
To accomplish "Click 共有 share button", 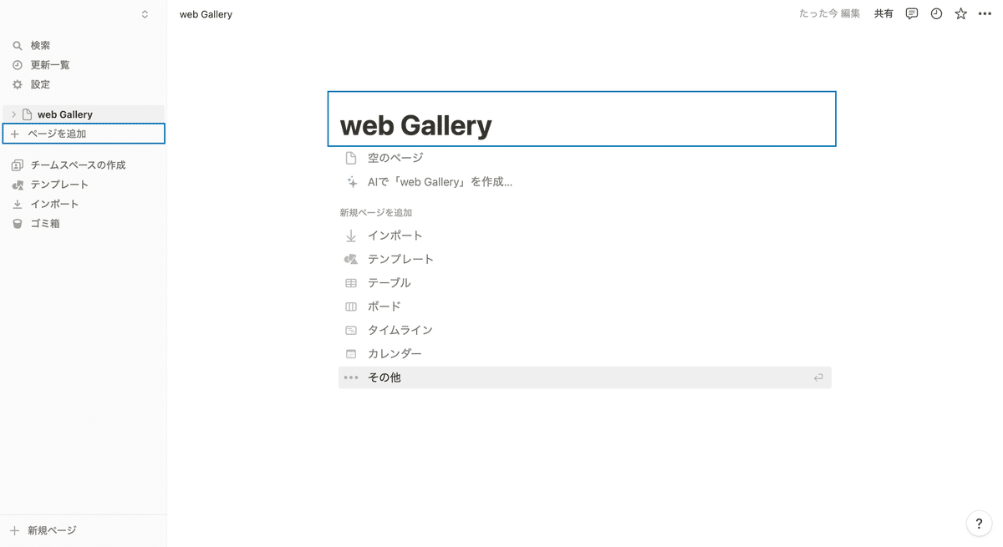I will coord(883,13).
